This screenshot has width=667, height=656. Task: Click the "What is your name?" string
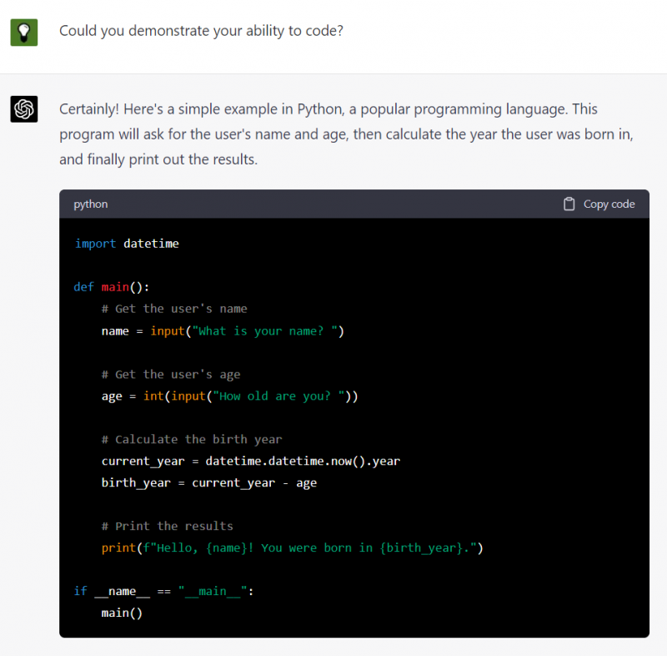(265, 331)
